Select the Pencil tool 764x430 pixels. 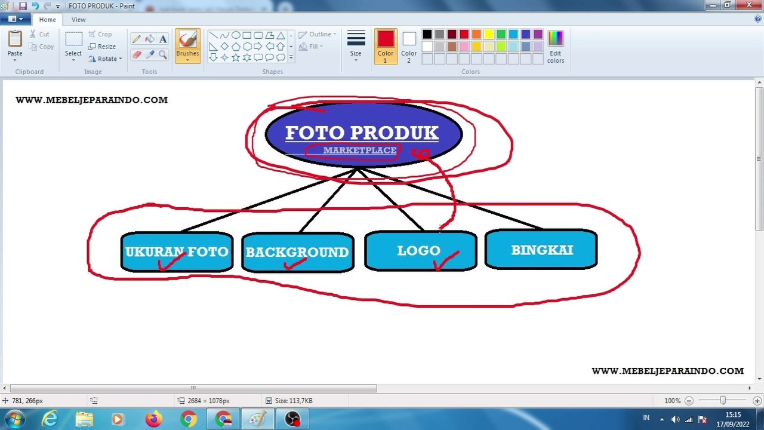[137, 39]
